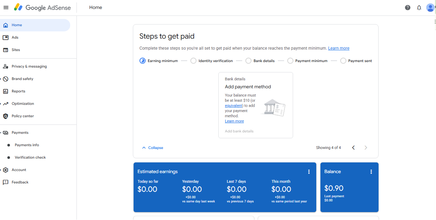Screen dimensions: 436x220
Task: Open the Home menu item
Action: (35, 25)
